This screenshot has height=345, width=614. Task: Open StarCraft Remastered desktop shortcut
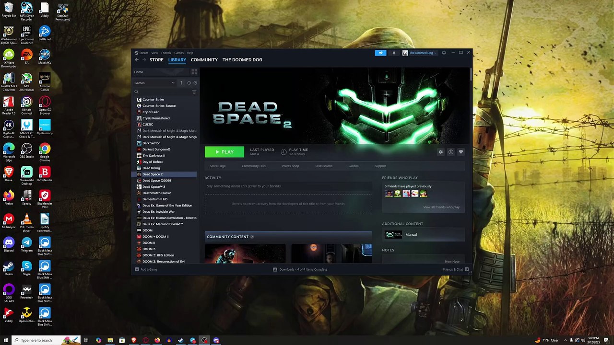pos(62,12)
